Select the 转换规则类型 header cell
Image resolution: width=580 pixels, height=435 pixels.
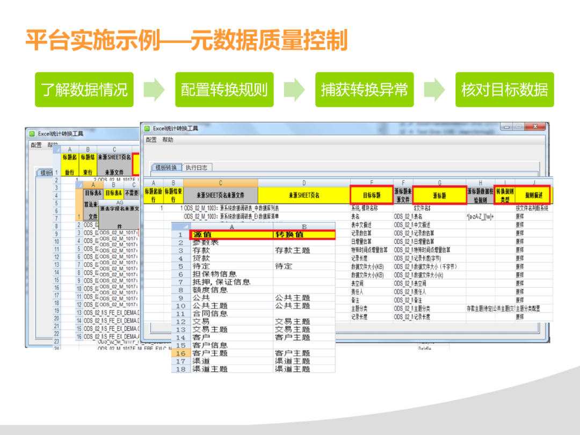coord(504,195)
